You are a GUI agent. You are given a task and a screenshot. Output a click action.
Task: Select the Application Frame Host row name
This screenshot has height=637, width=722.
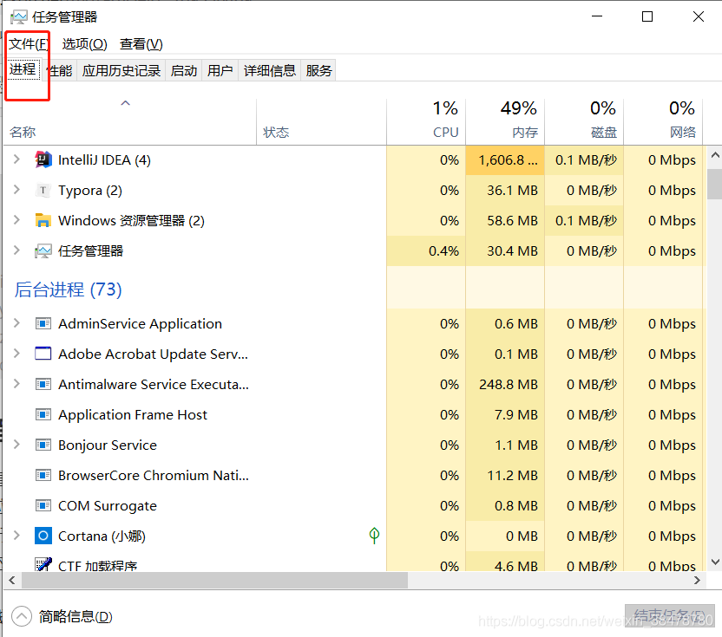133,415
